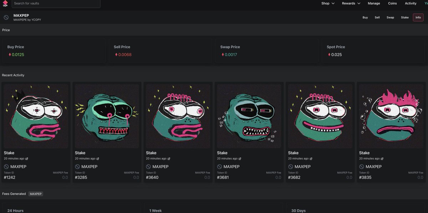Click MAXPEP vault icon on card #3681
The image size is (428, 213).
point(219,167)
